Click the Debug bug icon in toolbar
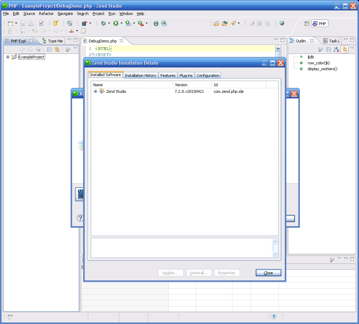359x324 pixels. pyautogui.click(x=103, y=23)
